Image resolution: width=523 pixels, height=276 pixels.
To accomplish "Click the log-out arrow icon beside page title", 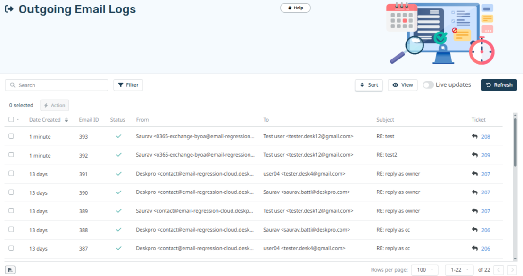I will (x=9, y=9).
